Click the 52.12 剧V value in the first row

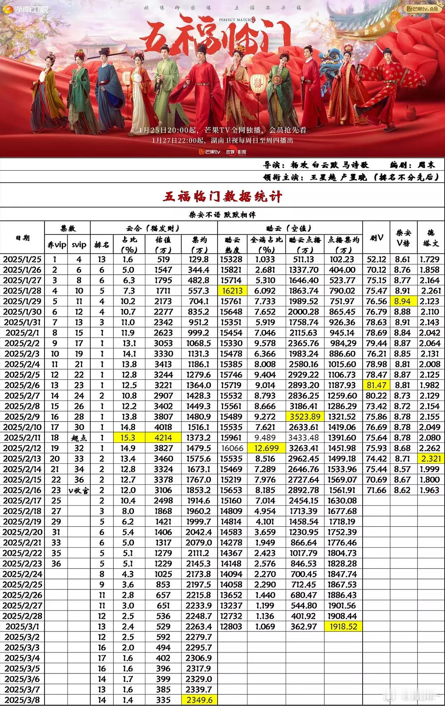376,259
